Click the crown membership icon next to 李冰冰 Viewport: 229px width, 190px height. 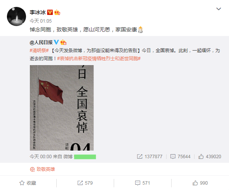[x=57, y=12]
